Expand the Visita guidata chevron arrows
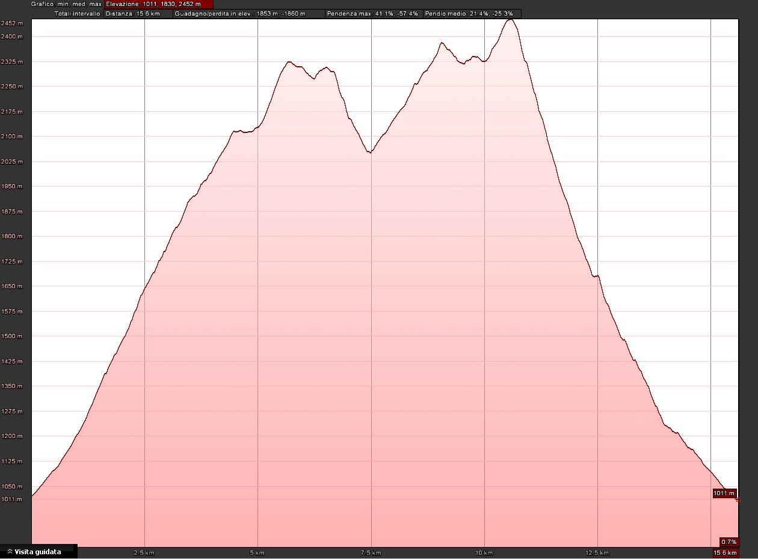This screenshot has width=758, height=559. click(10, 552)
